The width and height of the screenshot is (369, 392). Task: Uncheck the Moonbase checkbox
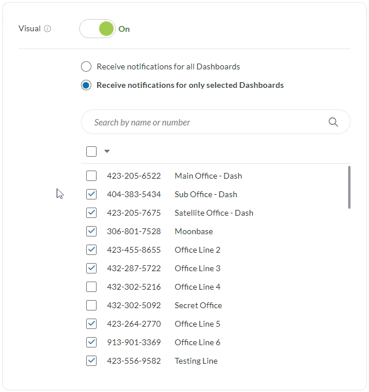point(91,231)
